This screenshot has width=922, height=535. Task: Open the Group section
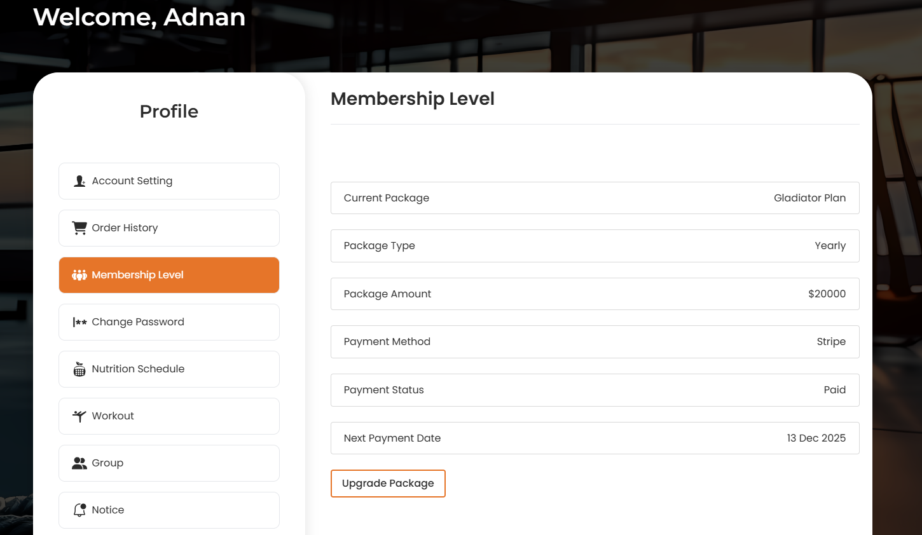click(x=169, y=463)
